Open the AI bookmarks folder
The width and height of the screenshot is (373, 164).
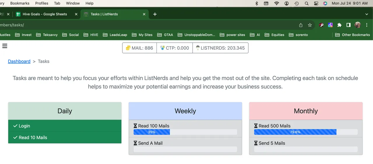[x=255, y=35]
